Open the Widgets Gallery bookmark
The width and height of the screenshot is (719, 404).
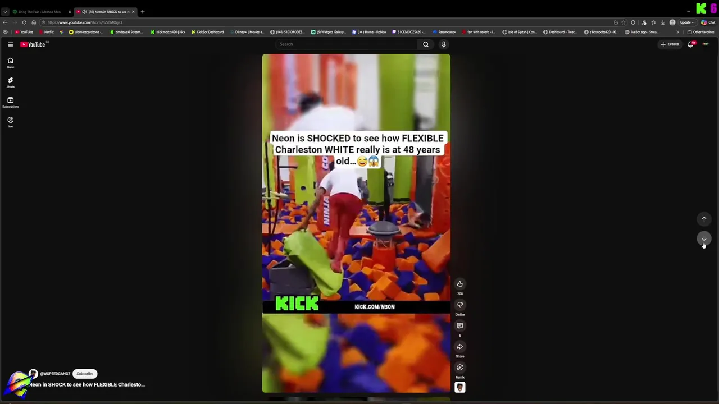tap(329, 32)
